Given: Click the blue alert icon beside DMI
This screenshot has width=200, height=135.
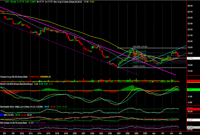Looking at the screenshot, I should pos(2,115).
